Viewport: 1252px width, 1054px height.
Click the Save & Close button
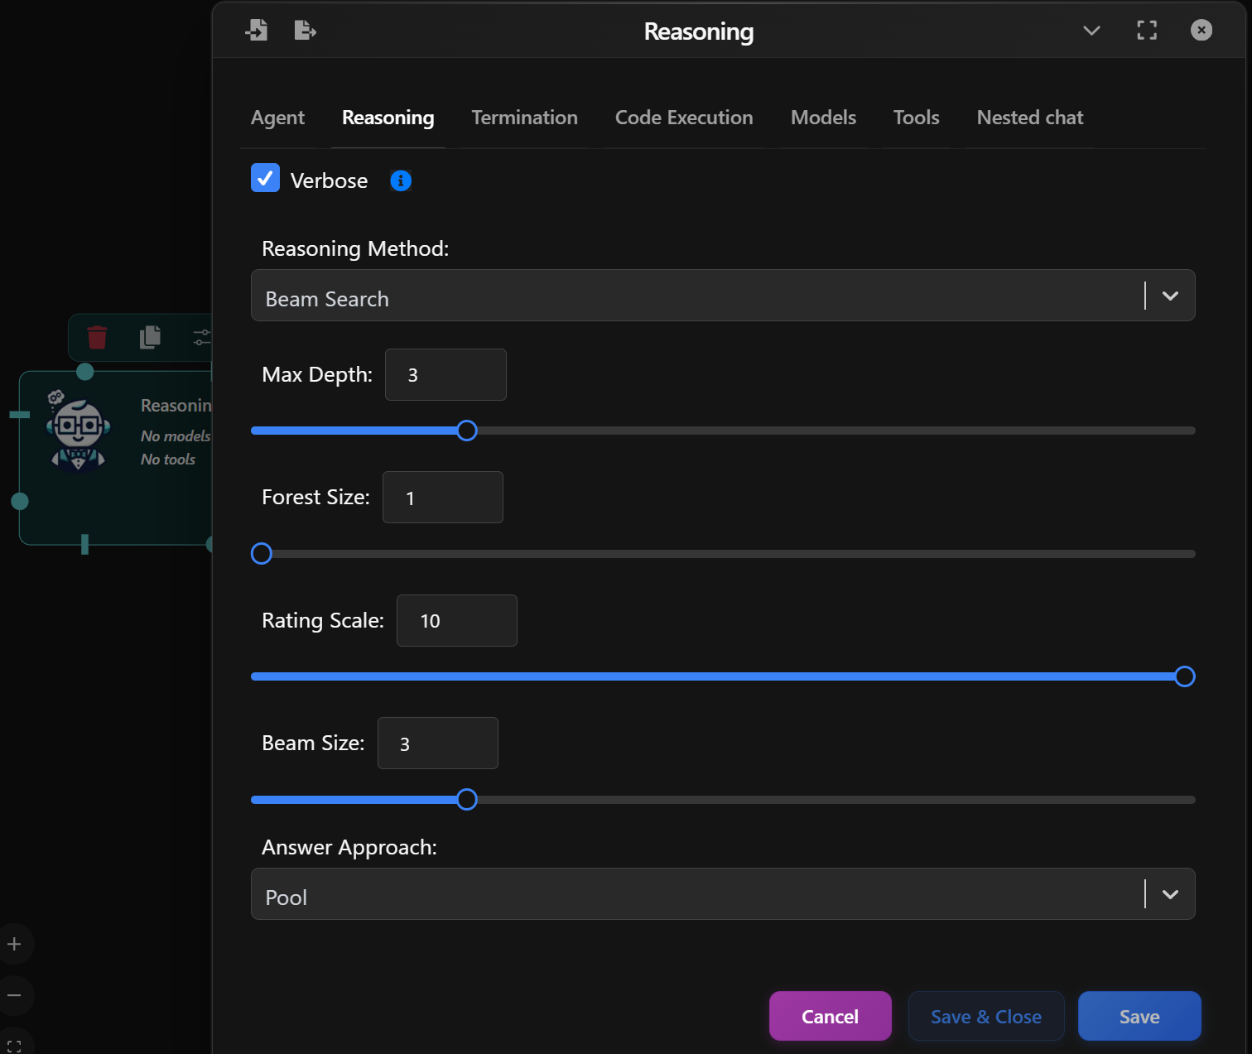point(985,1016)
